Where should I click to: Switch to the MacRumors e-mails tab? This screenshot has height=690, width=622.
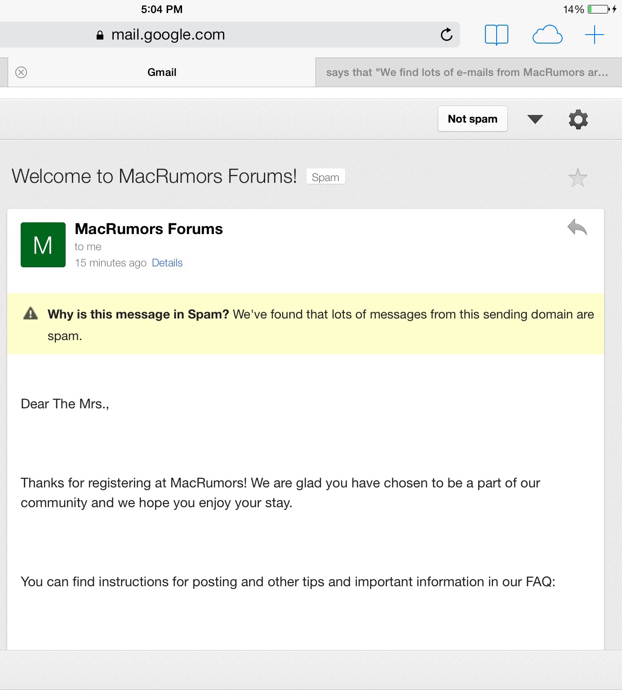tap(468, 72)
